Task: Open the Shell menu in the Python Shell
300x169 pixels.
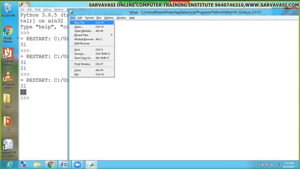Action: 37,9
